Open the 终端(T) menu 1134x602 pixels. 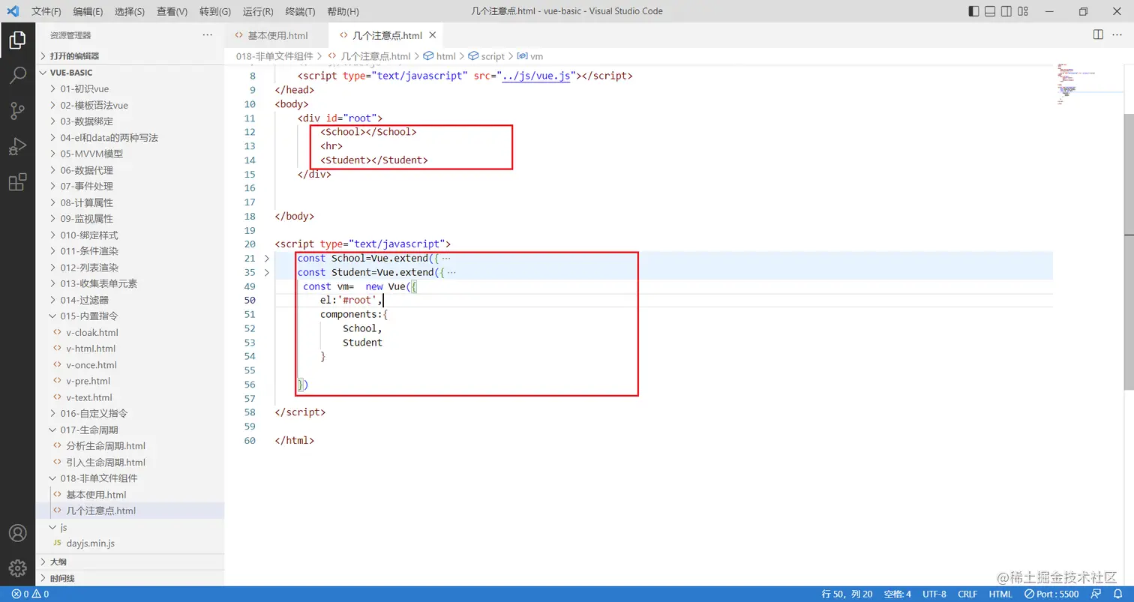301,11
